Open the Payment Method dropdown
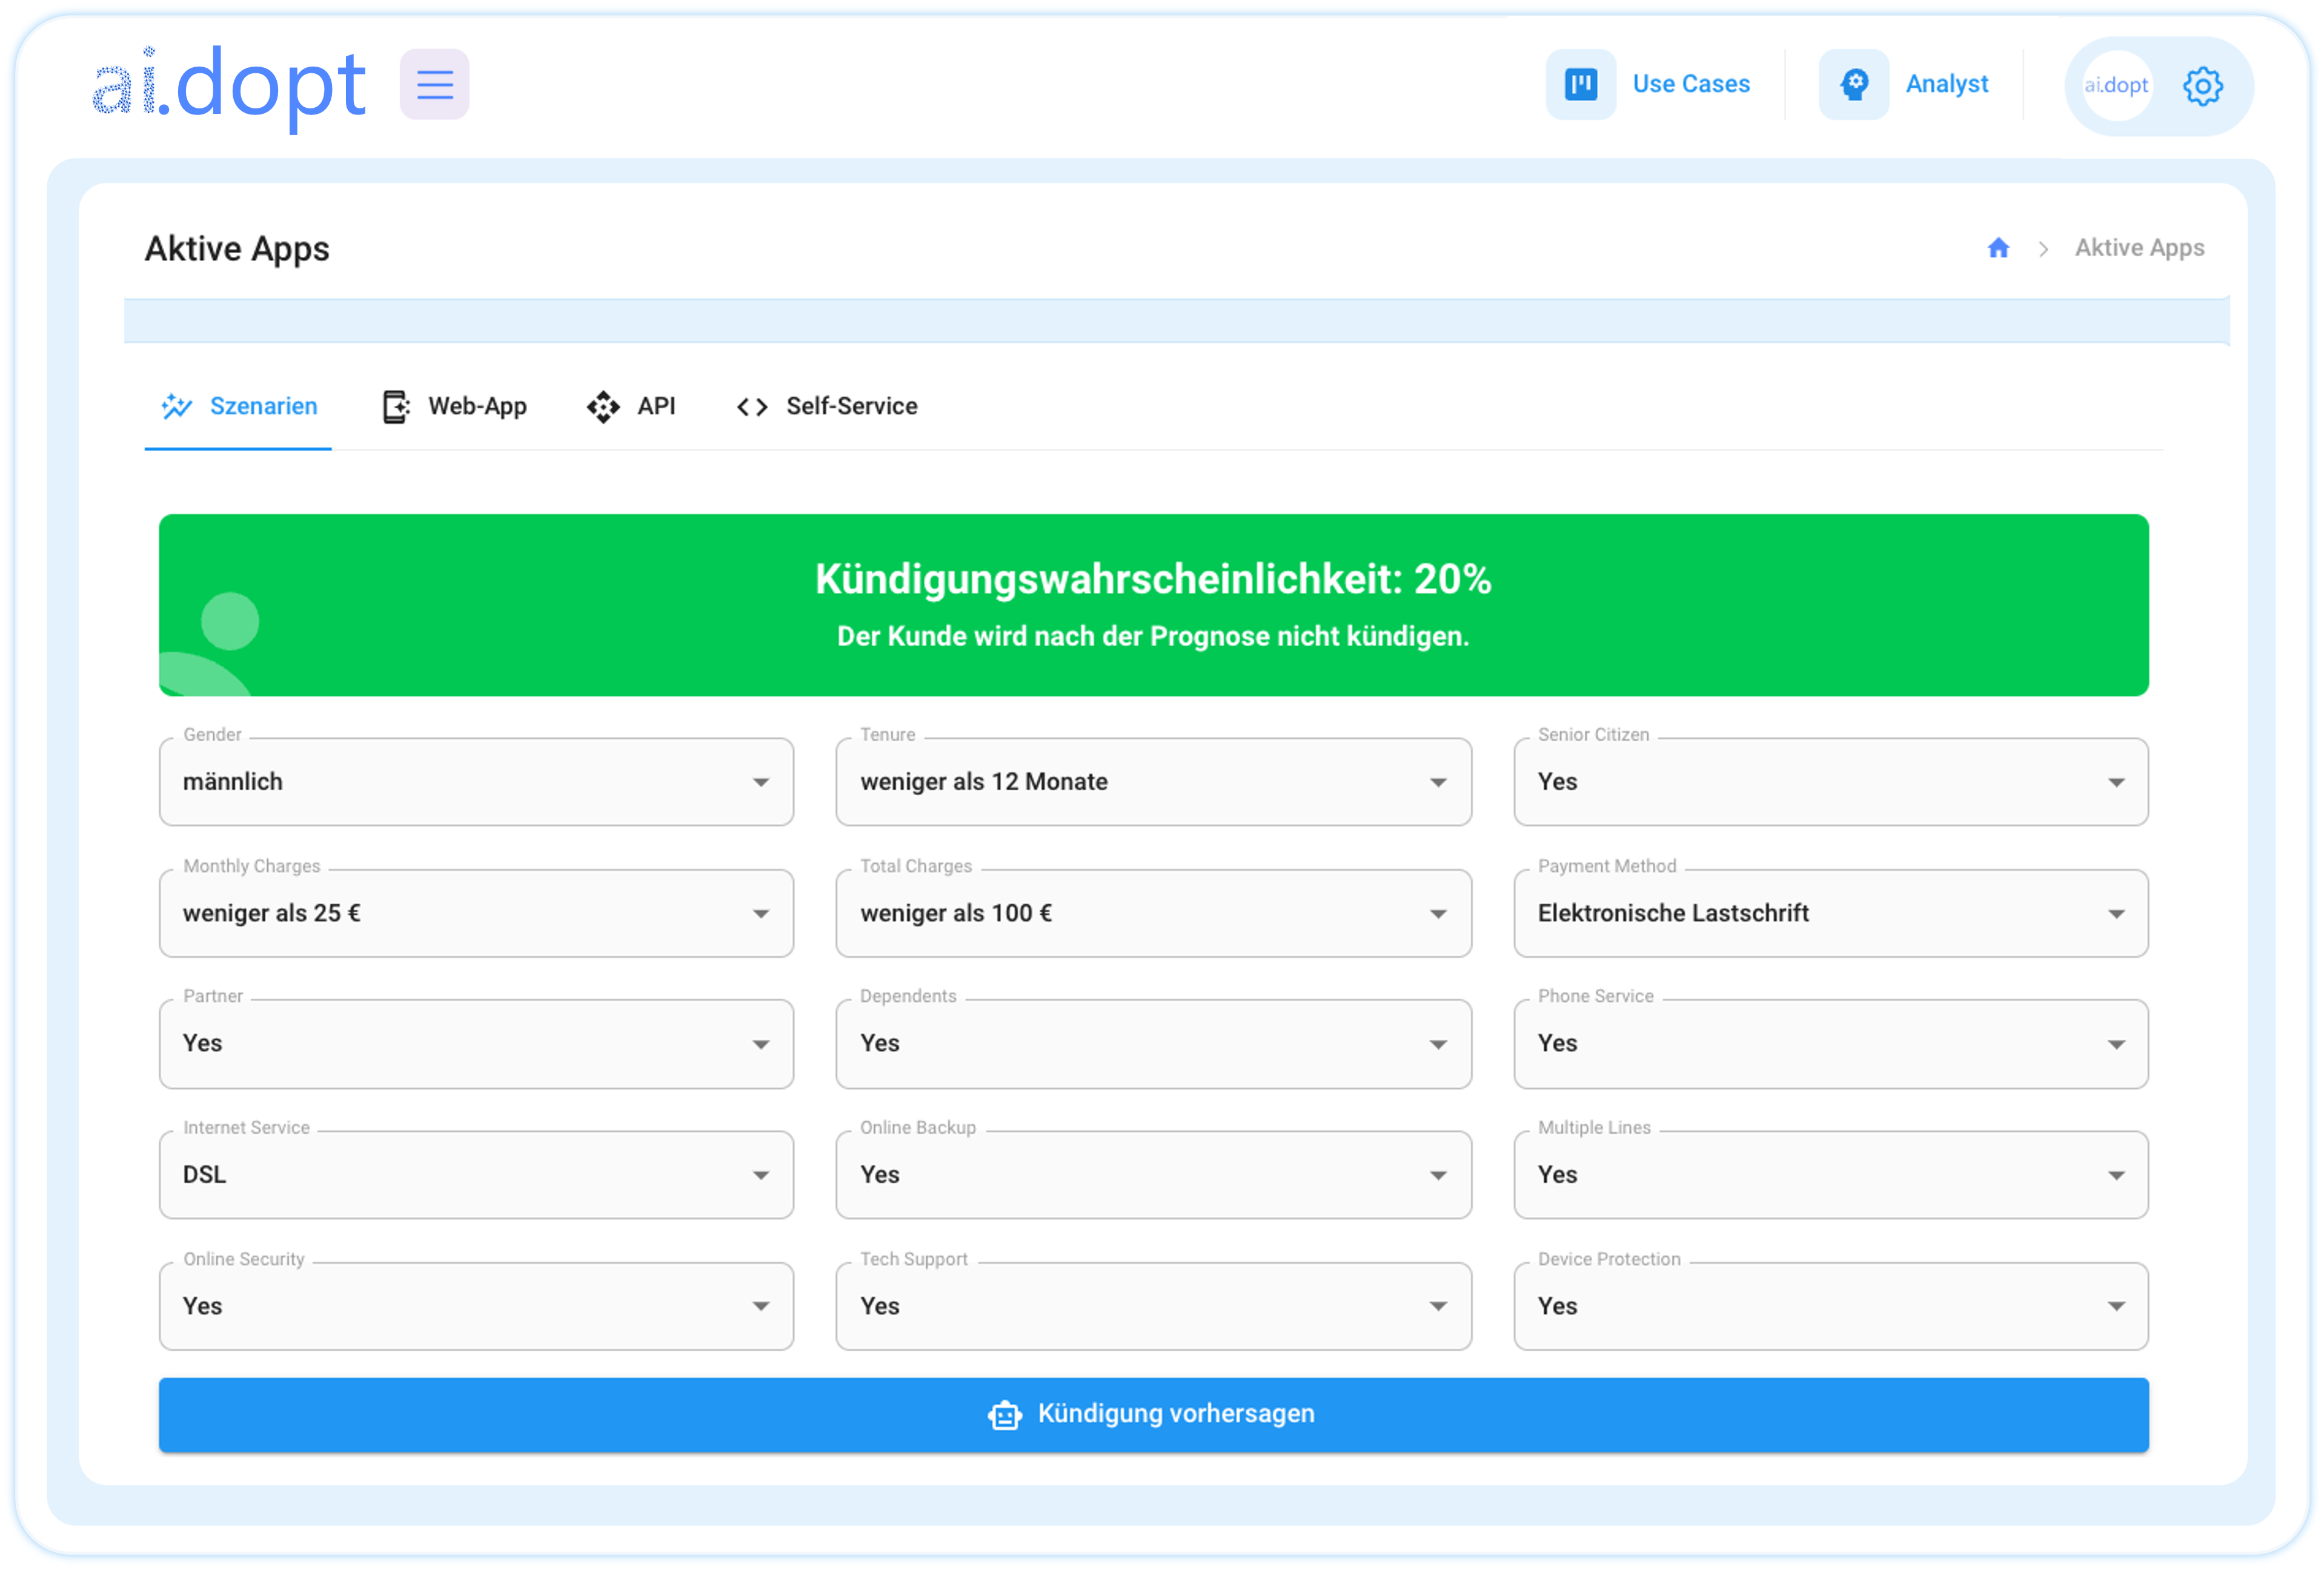2324x1571 pixels. click(x=1830, y=913)
